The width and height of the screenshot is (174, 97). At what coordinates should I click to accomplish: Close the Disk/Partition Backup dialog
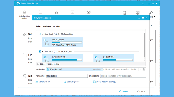147,18
